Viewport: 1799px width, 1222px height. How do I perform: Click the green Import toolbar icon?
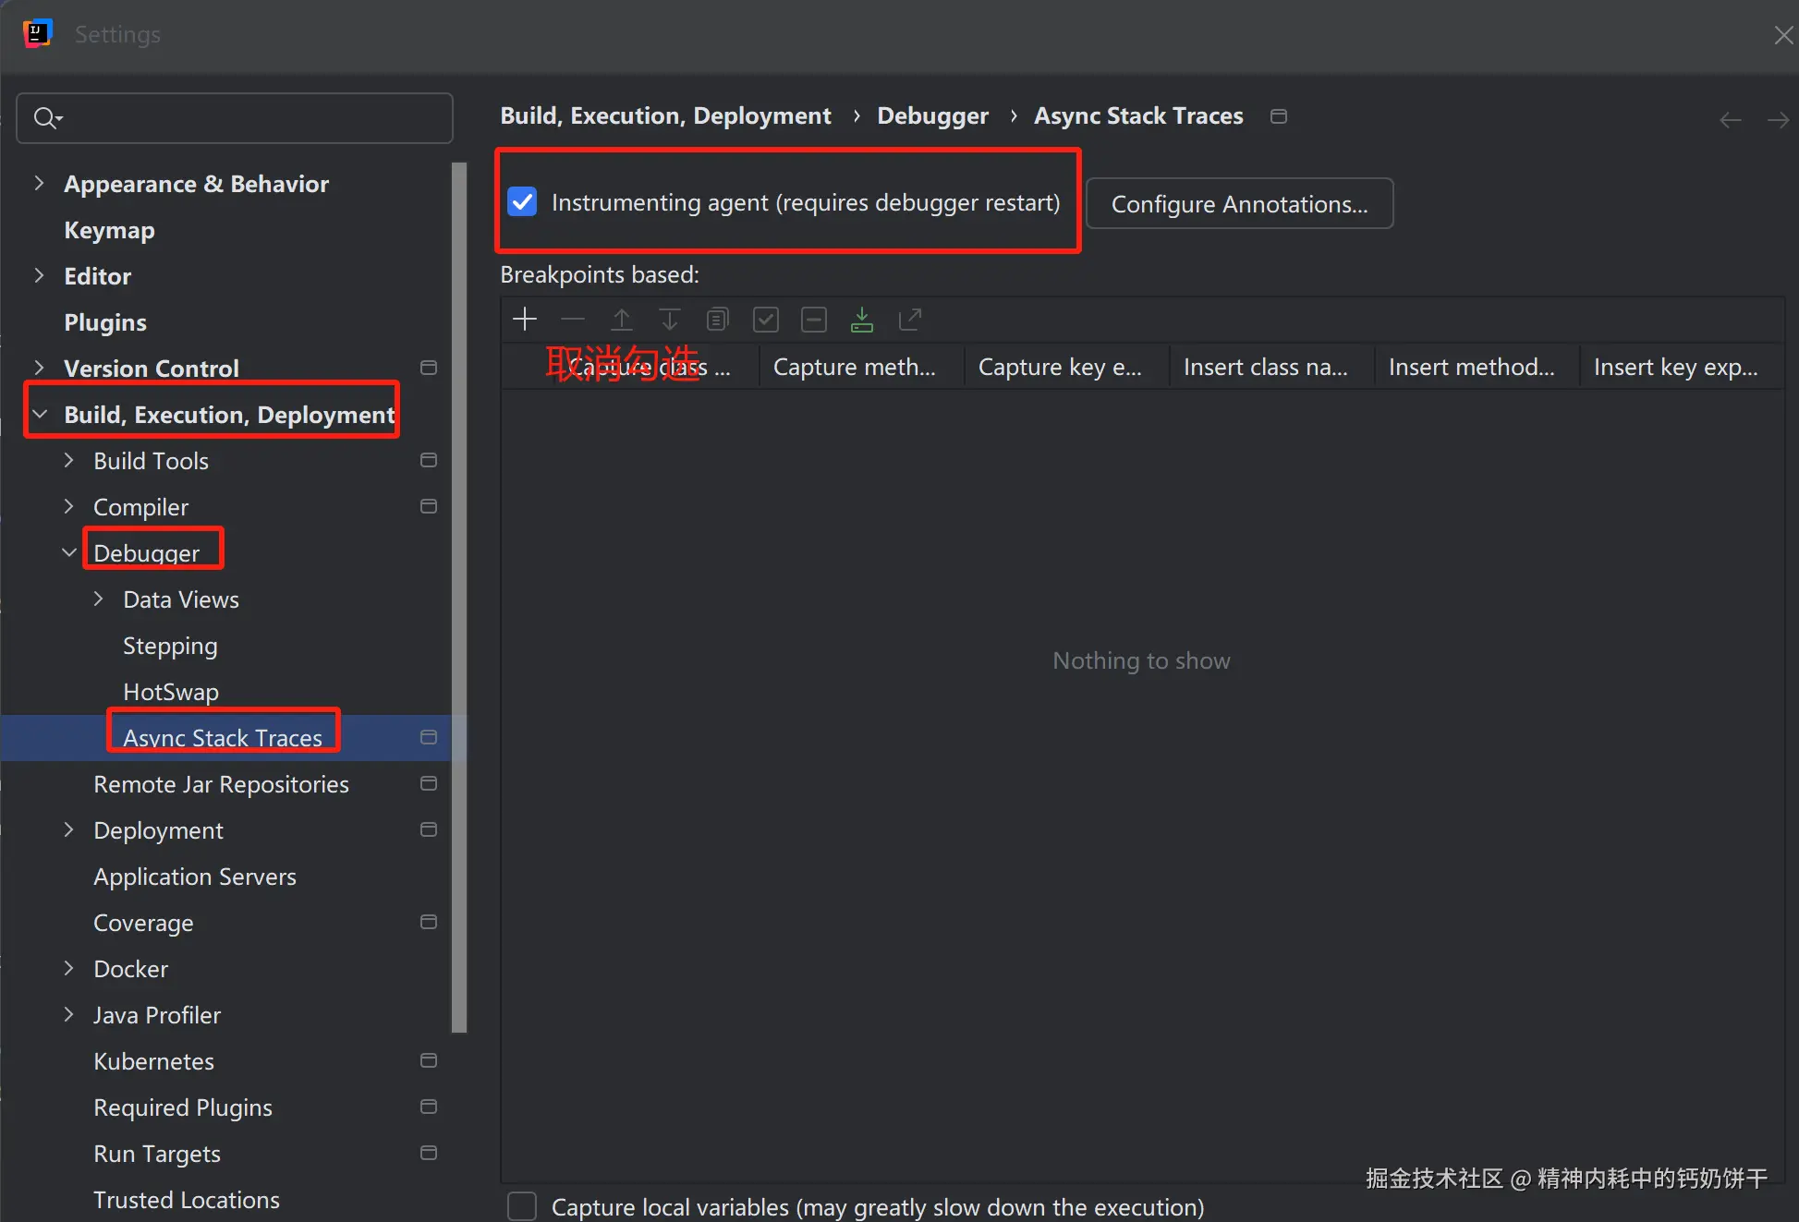tap(861, 320)
